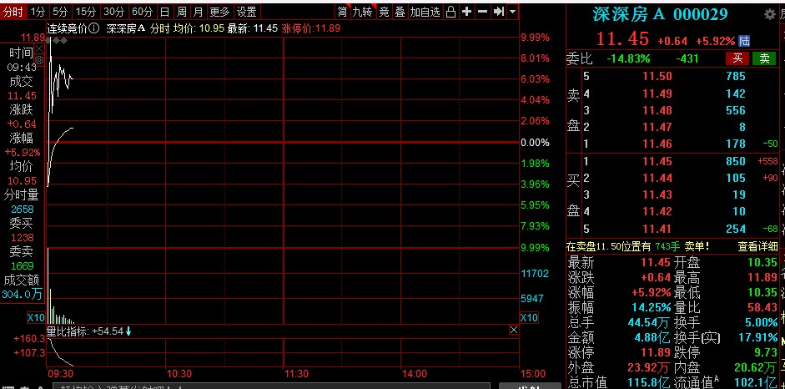The width and height of the screenshot is (785, 389).
Task: Select sell level 2 price 11.47
Action: click(657, 127)
